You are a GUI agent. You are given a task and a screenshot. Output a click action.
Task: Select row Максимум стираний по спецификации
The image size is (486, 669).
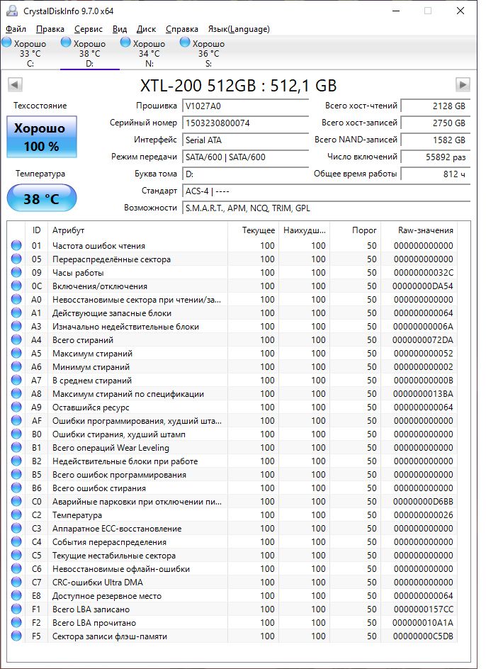tap(232, 394)
